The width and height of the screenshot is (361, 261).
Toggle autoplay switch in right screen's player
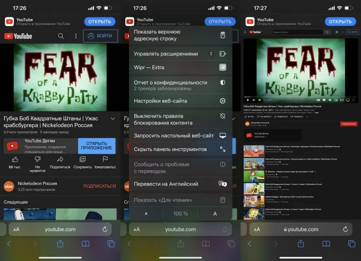click(x=318, y=100)
